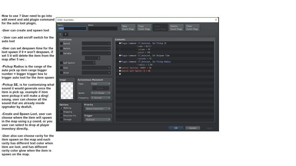296x166 pixels.
Task: Open Variable selector ellipsis field
Action: [x=96, y=53]
